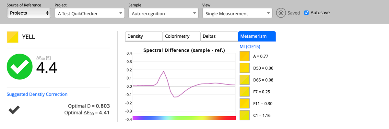This screenshot has width=389, height=129.
Task: Click the spectrum color bar under chart
Action: click(x=184, y=118)
